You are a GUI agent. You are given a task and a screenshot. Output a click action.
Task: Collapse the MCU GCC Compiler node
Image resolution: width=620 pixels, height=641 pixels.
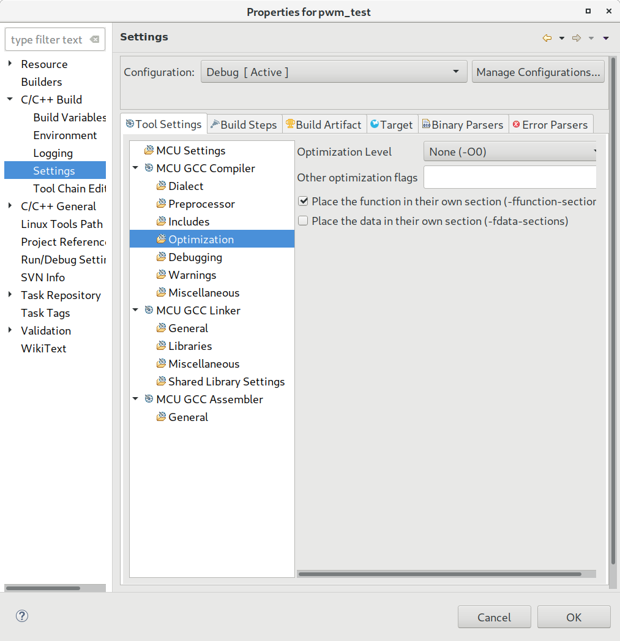coord(135,168)
